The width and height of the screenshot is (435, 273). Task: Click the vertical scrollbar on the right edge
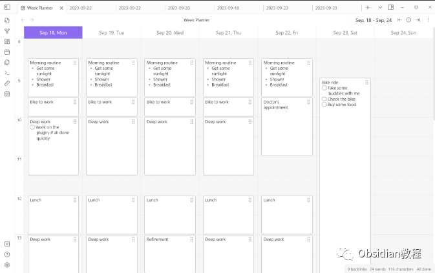click(x=434, y=74)
